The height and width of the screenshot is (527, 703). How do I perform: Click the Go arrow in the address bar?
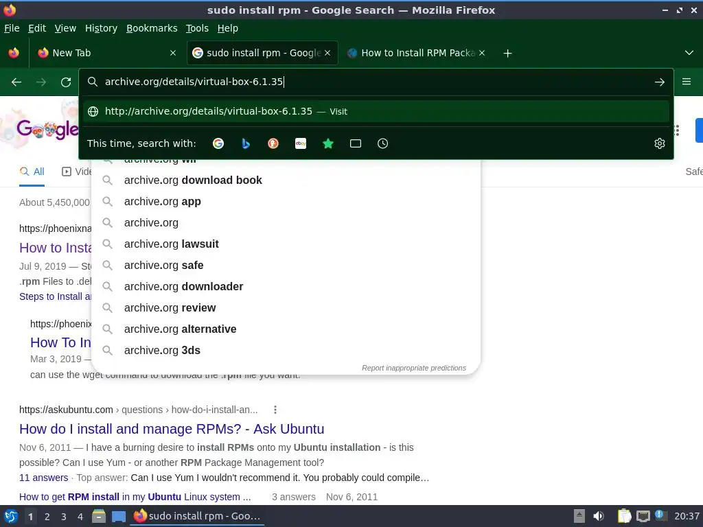point(660,82)
